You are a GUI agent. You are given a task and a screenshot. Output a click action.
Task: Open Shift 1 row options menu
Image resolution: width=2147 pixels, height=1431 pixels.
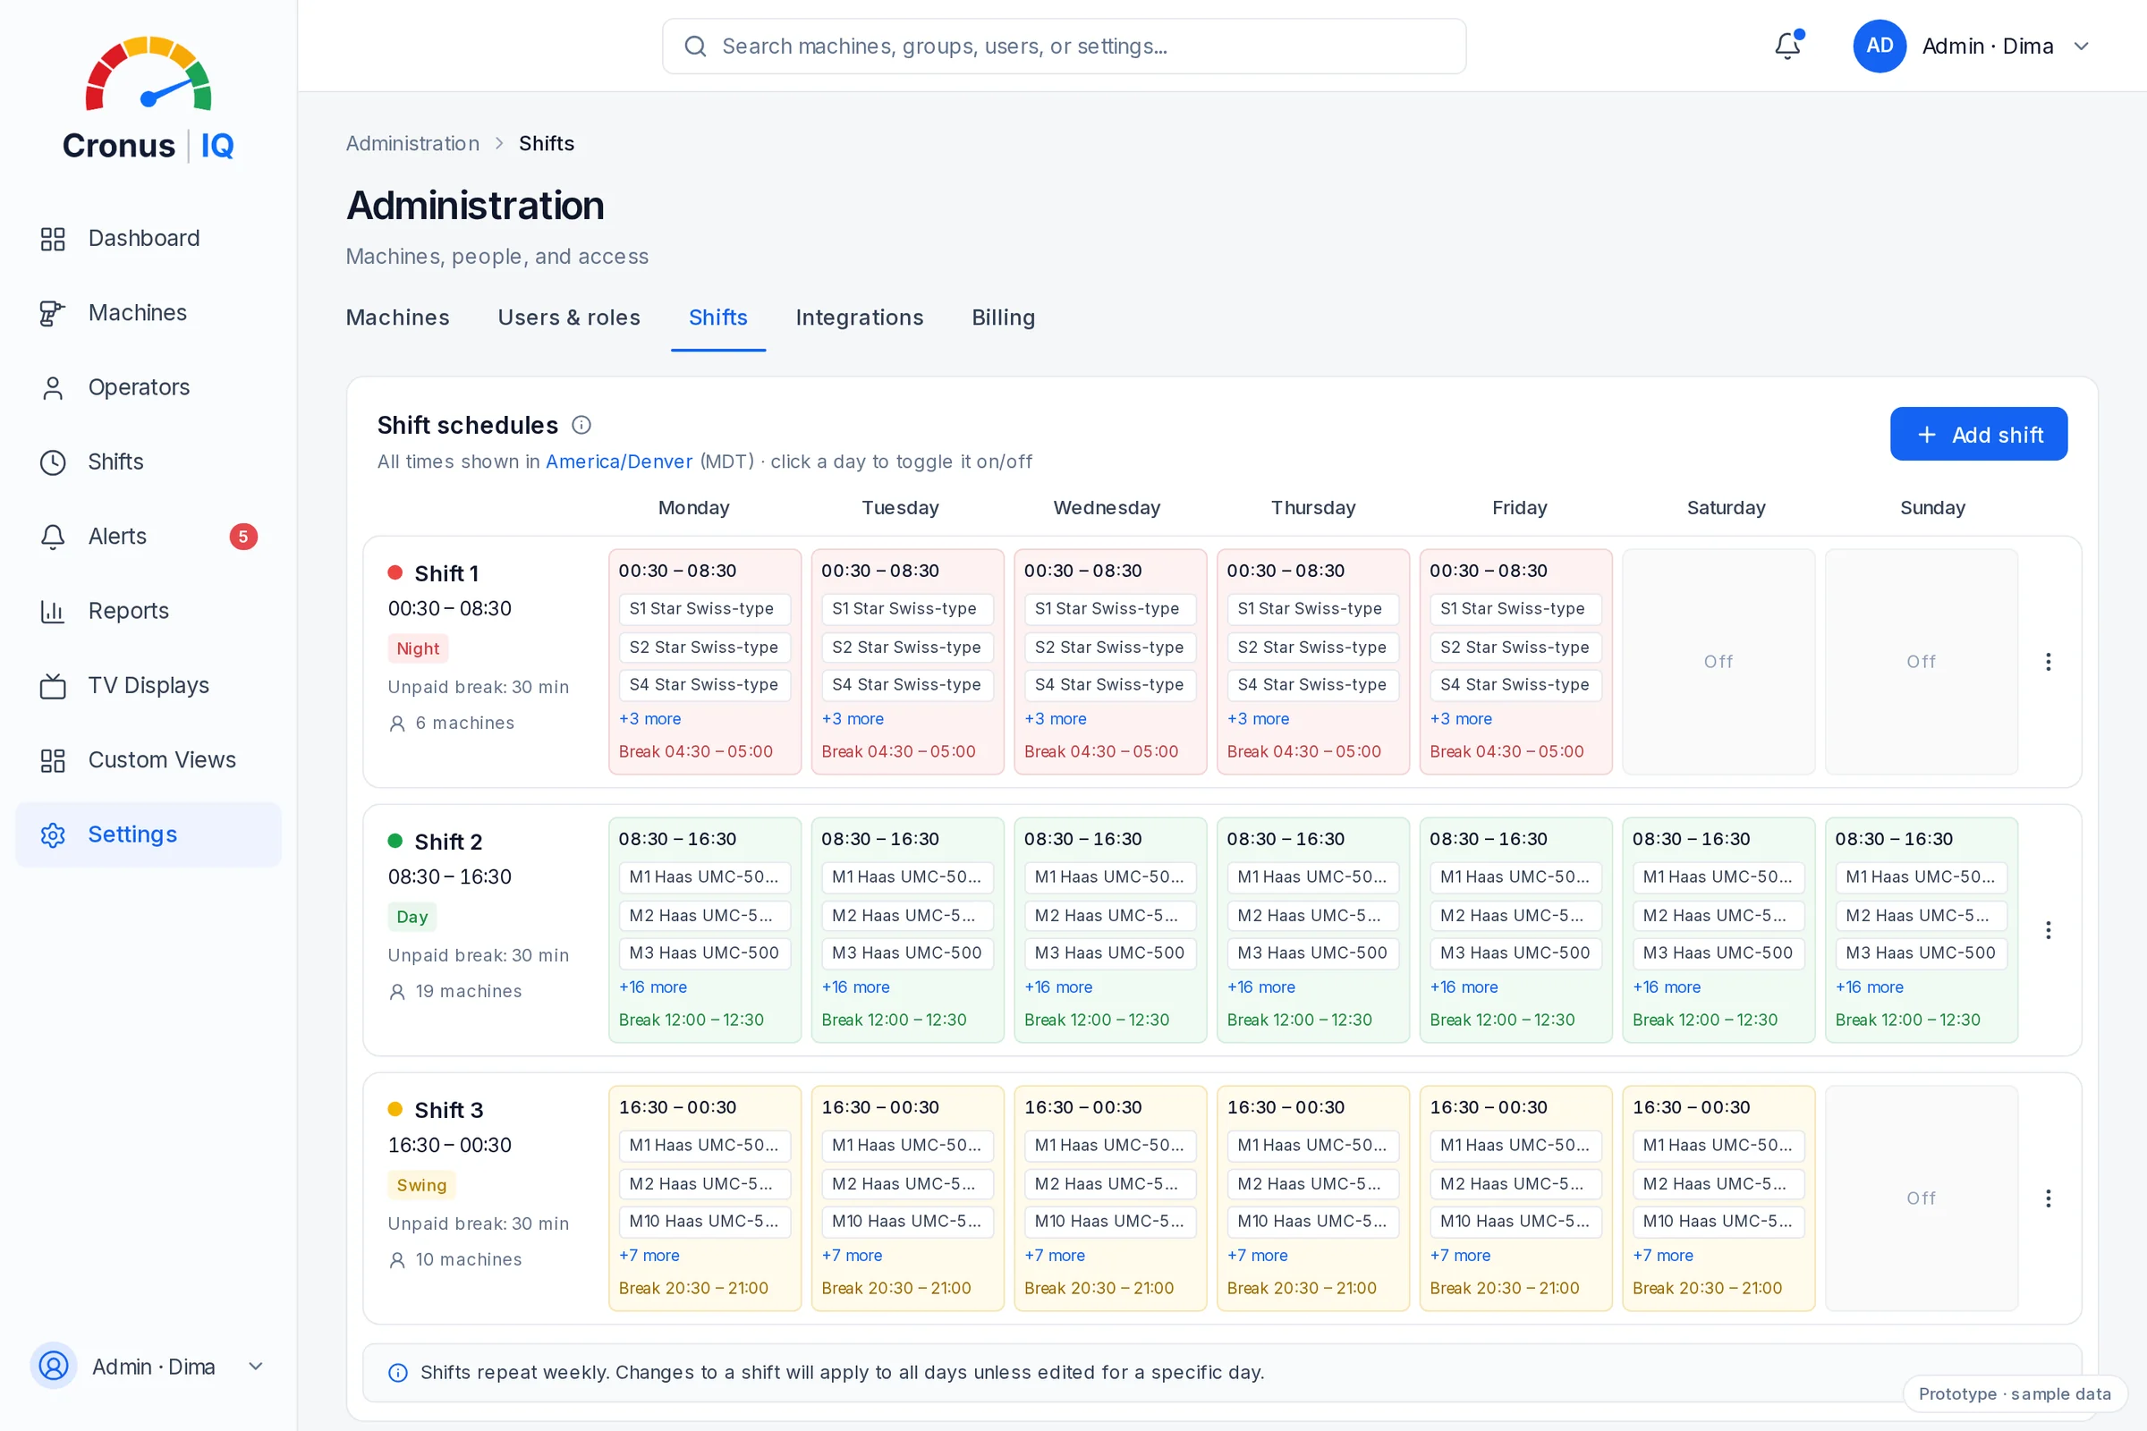[x=2048, y=662]
